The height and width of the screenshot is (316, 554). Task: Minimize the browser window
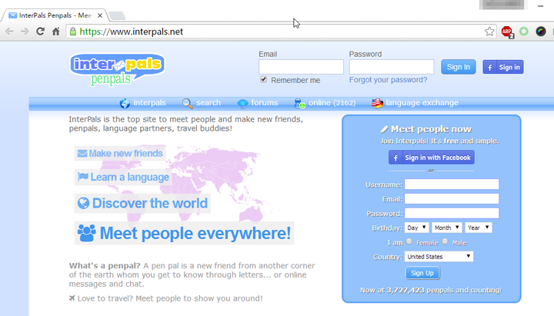[541, 6]
